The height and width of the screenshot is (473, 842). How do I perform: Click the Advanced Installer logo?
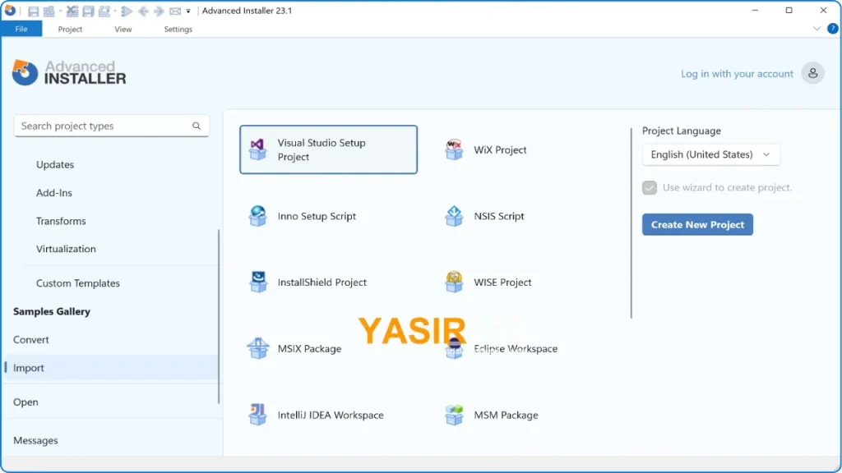coord(69,72)
